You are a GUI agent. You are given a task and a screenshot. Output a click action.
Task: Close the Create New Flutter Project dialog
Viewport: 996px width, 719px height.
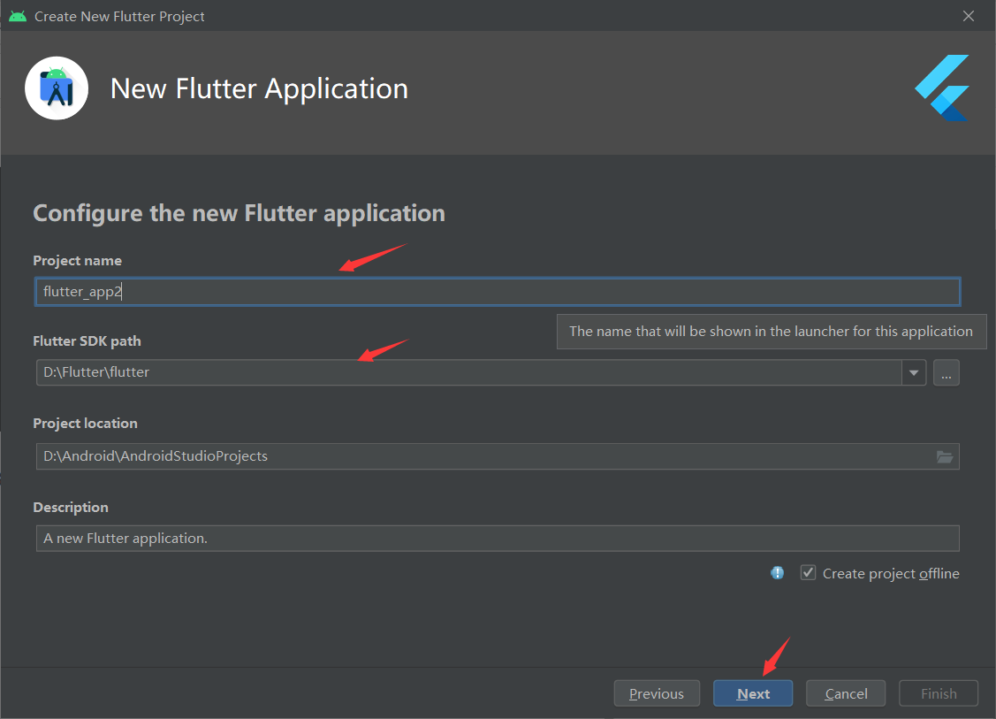point(968,16)
